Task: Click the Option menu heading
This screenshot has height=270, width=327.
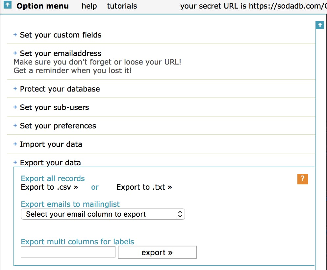Action: [x=42, y=6]
